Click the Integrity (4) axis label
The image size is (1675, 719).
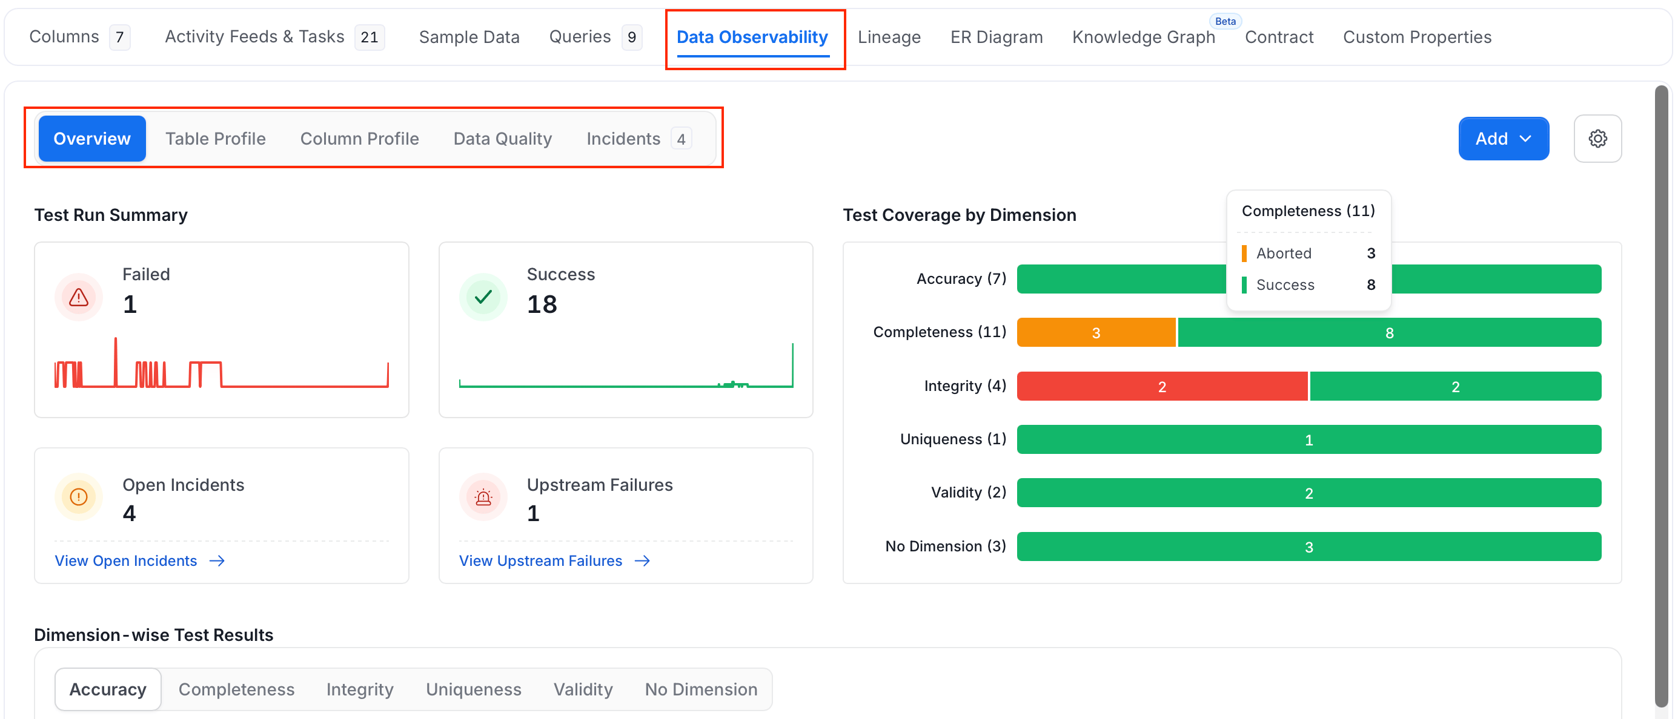pyautogui.click(x=965, y=386)
